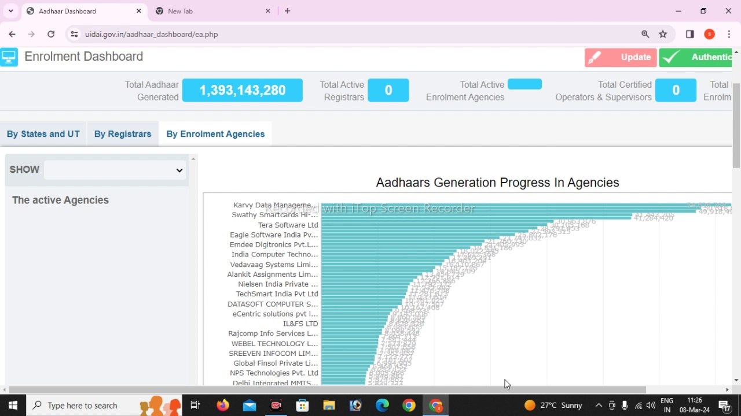741x416 pixels.
Task: Open the browser side panel icon
Action: (x=689, y=34)
